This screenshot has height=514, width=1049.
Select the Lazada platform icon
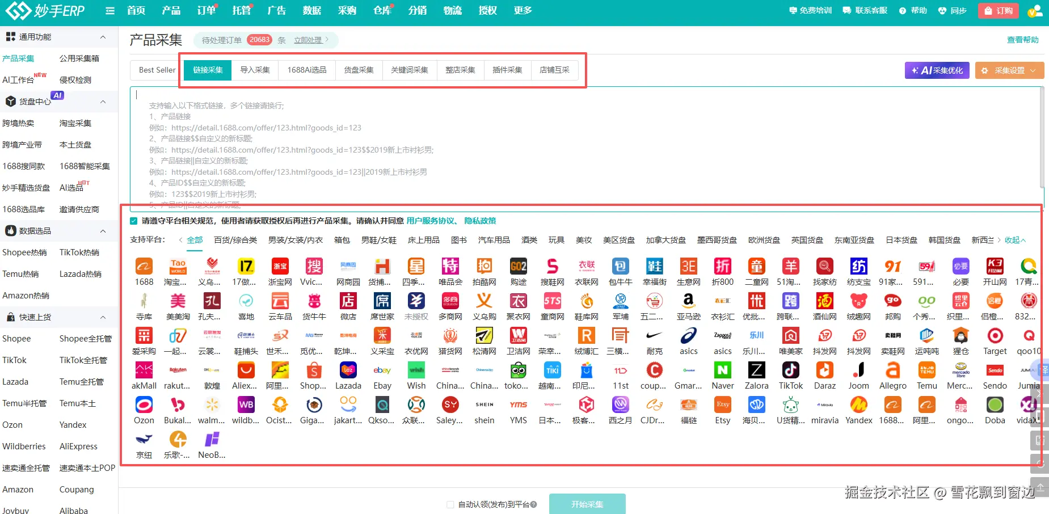point(348,370)
